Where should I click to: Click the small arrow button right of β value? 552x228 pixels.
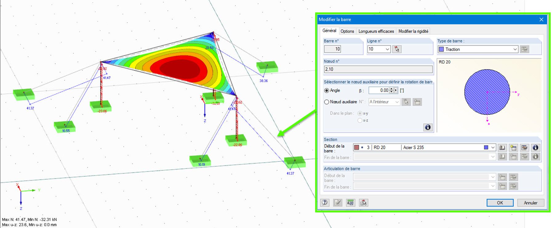(396, 91)
